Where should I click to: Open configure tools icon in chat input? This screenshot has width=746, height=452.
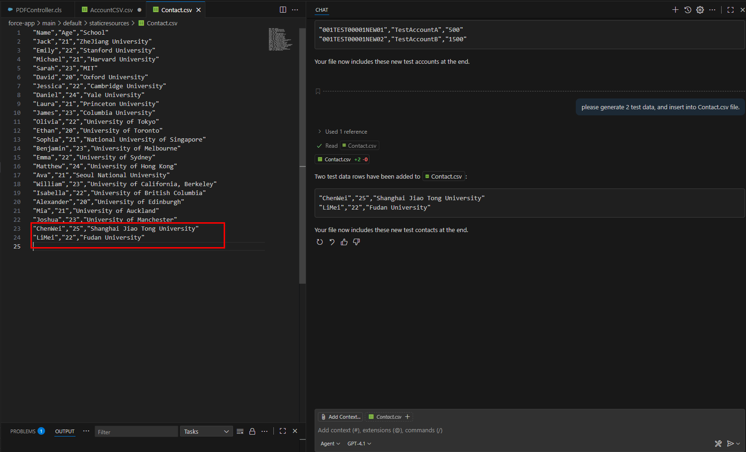[x=718, y=444]
